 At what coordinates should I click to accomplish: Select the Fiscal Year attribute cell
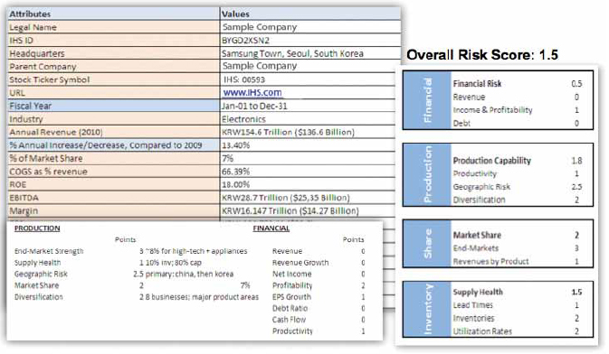tap(114, 106)
